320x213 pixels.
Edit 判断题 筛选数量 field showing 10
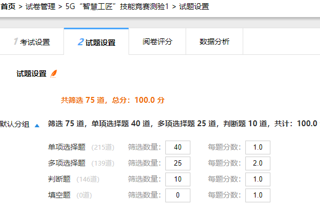click(178, 179)
